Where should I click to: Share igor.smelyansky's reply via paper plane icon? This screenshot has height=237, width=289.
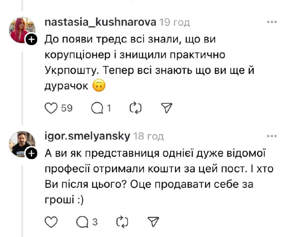coord(154,222)
